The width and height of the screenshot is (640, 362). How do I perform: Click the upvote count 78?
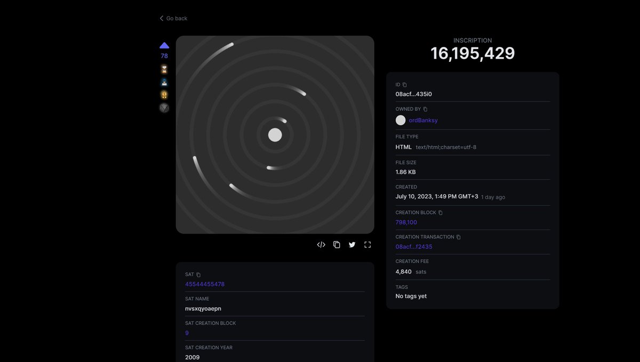164,56
